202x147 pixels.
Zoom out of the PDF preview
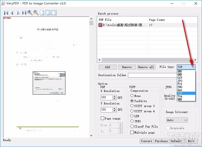36,13
